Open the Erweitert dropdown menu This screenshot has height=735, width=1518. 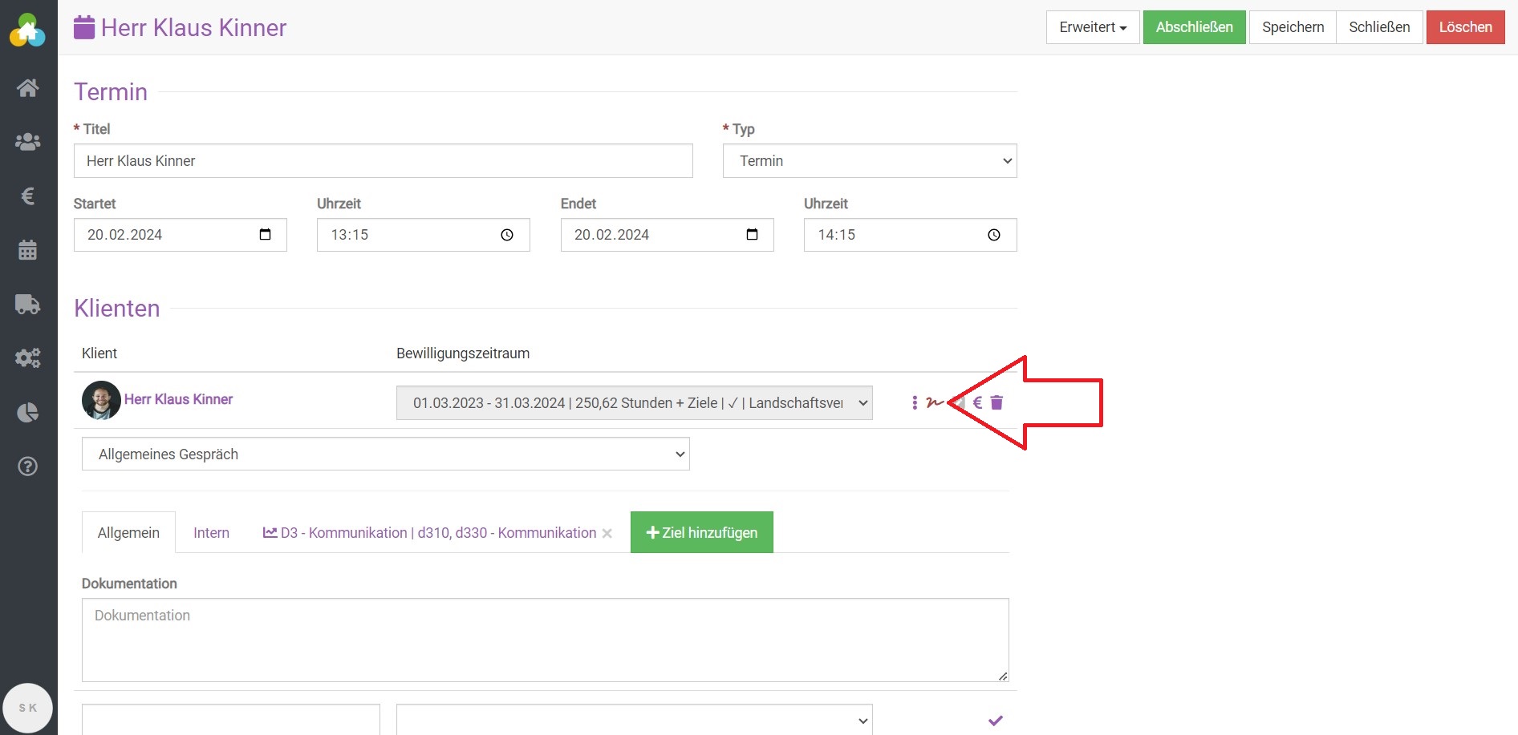[x=1092, y=27]
